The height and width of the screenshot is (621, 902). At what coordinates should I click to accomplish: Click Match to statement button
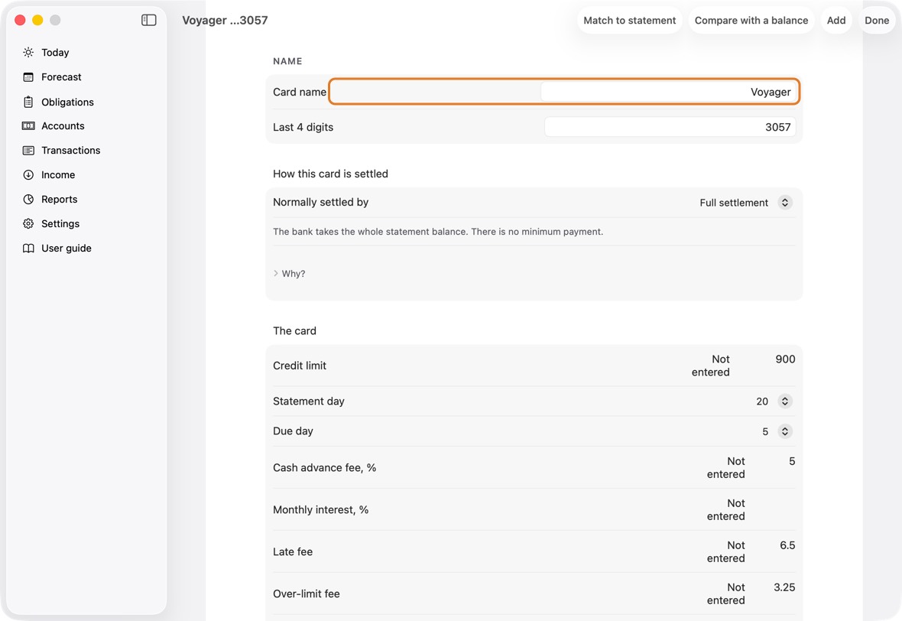coord(629,20)
